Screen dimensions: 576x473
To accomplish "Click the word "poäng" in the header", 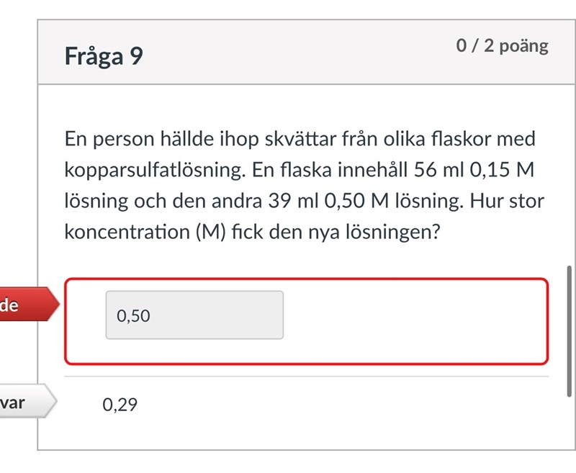I will click(523, 46).
